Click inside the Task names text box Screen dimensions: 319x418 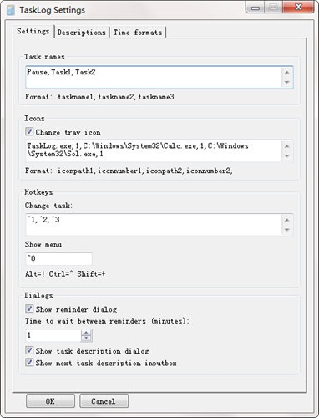pyautogui.click(x=154, y=77)
